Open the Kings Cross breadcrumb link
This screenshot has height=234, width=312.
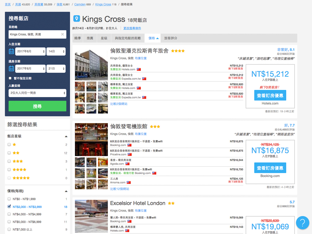pyautogui.click(x=103, y=5)
